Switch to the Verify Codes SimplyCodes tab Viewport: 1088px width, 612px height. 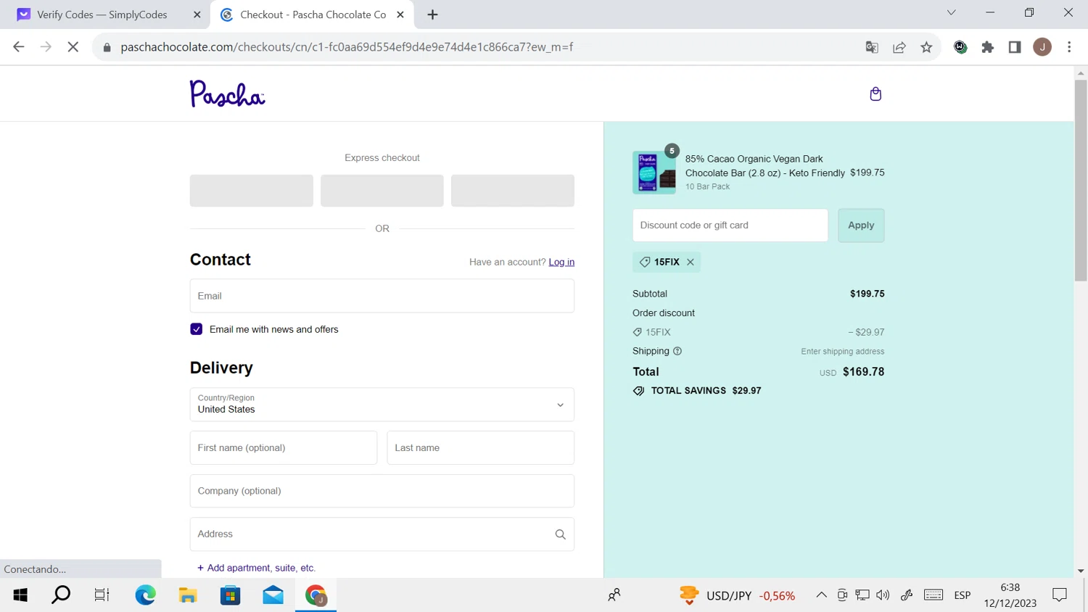tap(102, 15)
